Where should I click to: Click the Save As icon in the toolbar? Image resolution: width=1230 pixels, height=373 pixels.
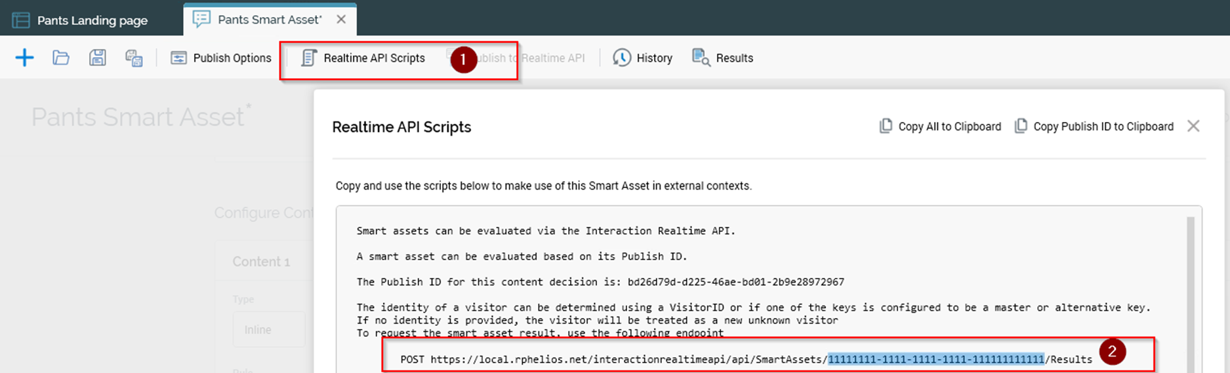coord(134,58)
